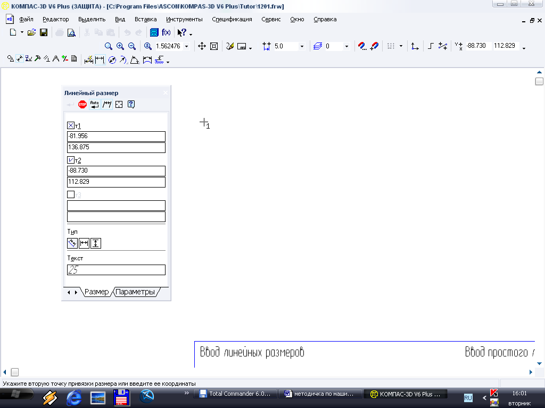Select parallel-to-object dimension type
Viewport: 545px width, 408px height.
[72, 243]
